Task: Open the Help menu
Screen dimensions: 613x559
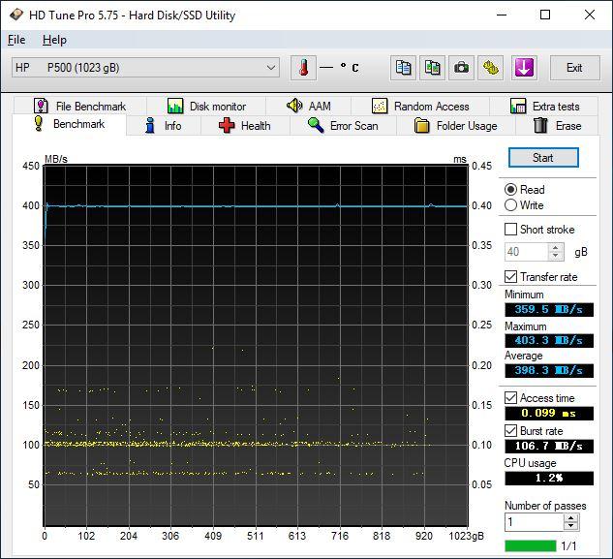Action: coord(54,40)
